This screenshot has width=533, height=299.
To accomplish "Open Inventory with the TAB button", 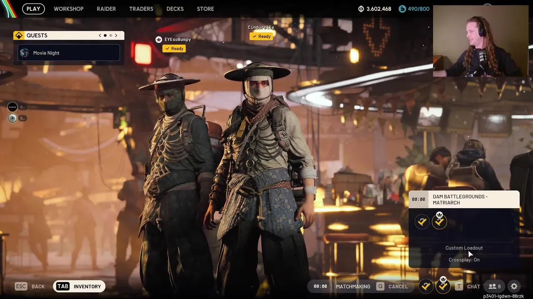I will [x=79, y=286].
